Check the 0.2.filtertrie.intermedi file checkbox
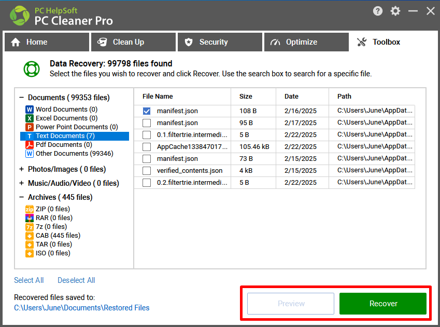 coord(147,183)
